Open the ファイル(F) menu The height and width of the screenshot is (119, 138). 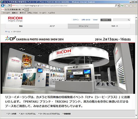(x=6, y=13)
